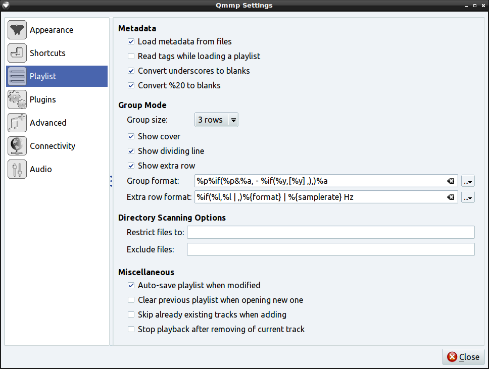This screenshot has width=489, height=369.
Task: Disable the Show cover checkbox
Action: (131, 136)
